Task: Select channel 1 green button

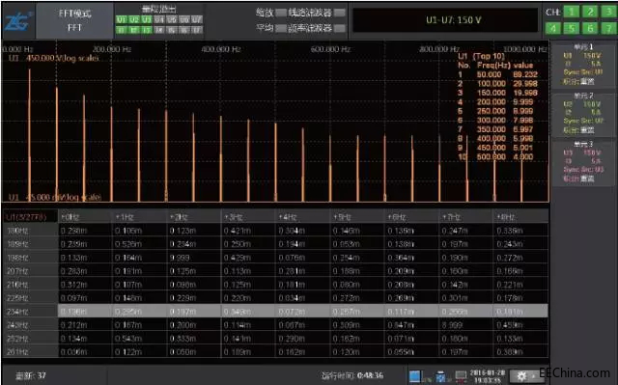Action: click(x=571, y=12)
